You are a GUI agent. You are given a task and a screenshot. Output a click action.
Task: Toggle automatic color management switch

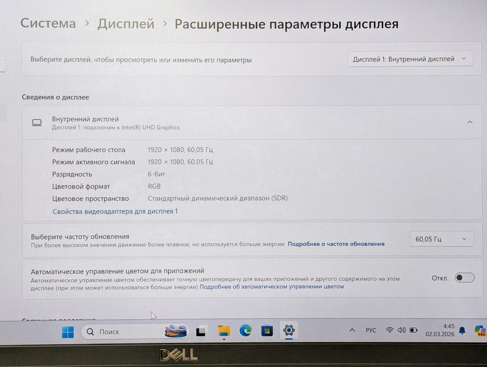[x=465, y=278]
